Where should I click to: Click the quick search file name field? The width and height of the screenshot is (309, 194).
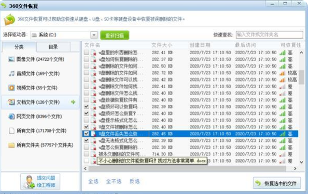(x=270, y=35)
